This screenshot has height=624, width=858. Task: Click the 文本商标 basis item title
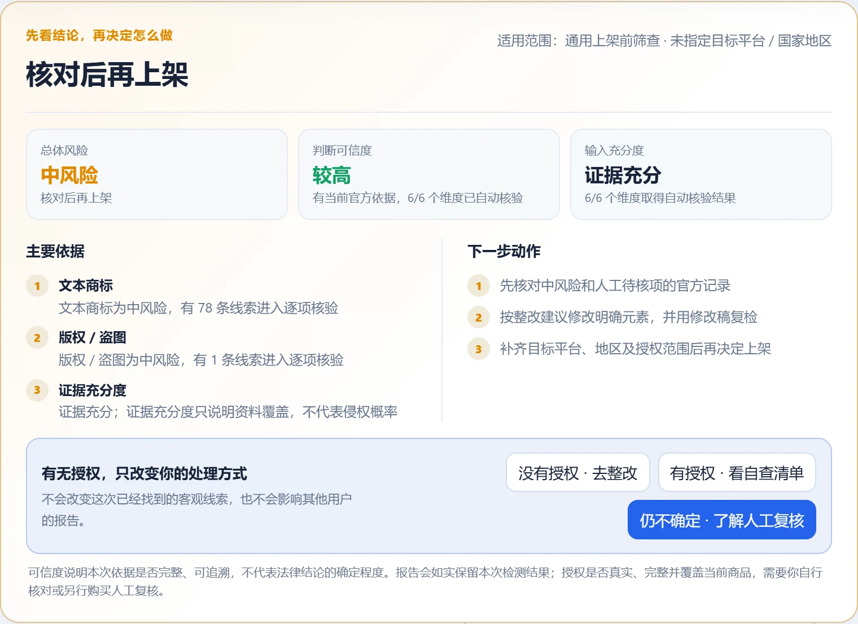[x=86, y=285]
